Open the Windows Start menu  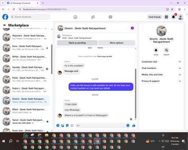click(x=3, y=141)
